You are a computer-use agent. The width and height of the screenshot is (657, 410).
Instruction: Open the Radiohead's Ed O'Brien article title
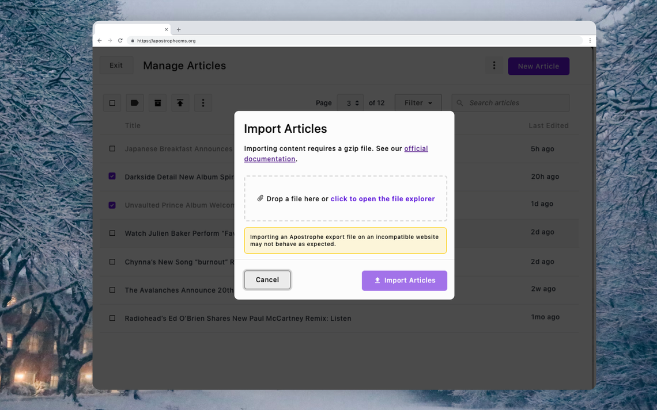coord(238,319)
